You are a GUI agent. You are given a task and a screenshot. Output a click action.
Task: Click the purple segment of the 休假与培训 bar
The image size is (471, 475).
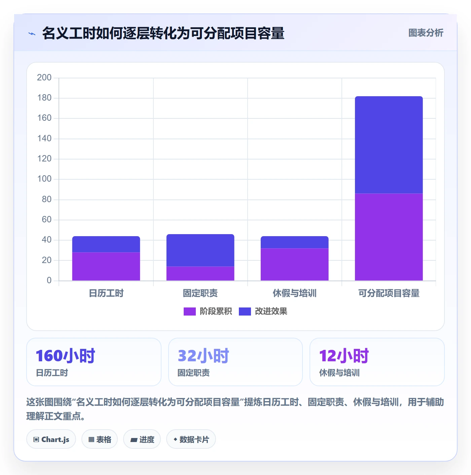click(x=294, y=264)
